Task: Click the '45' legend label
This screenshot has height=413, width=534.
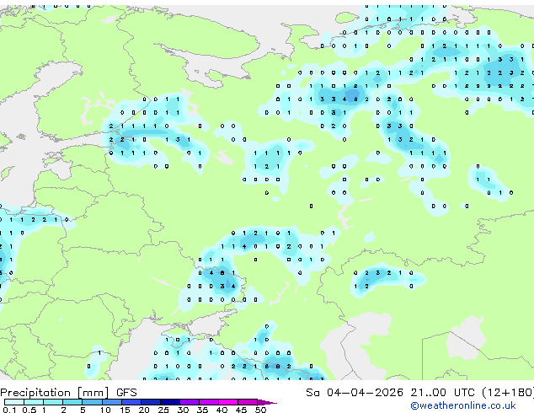Action: click(x=241, y=410)
